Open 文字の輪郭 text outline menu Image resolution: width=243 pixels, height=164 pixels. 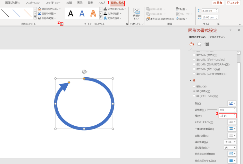[x=112, y=14]
